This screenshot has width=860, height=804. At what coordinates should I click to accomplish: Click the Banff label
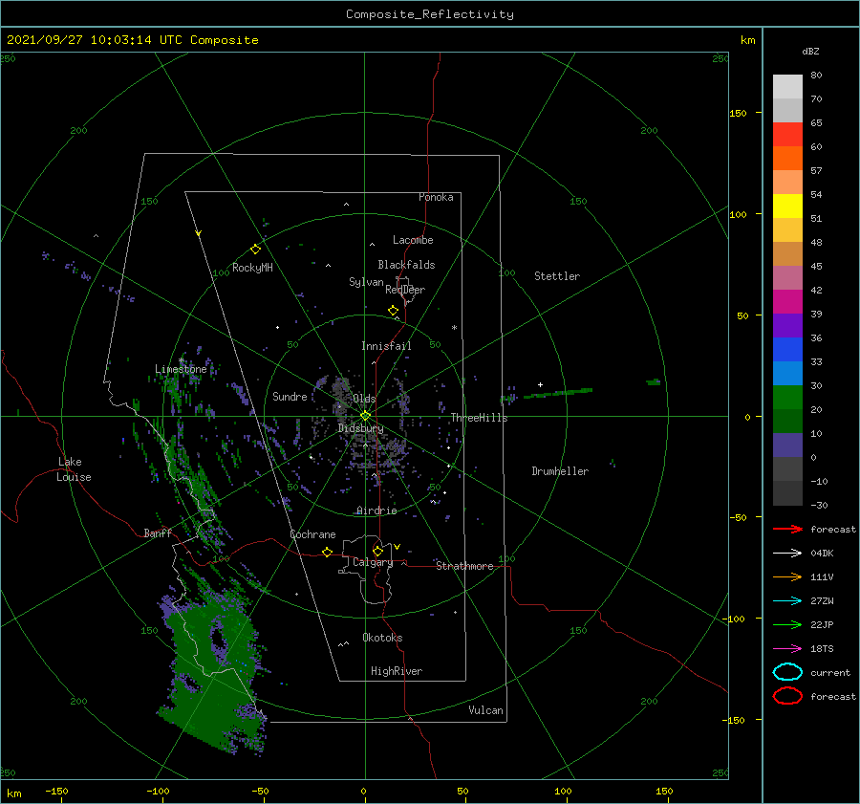click(158, 532)
